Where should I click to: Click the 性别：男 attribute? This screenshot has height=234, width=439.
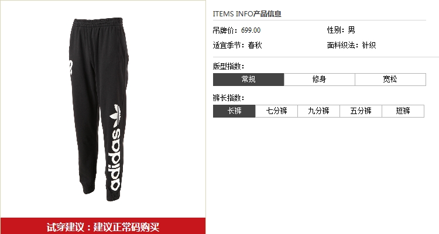click(x=341, y=30)
